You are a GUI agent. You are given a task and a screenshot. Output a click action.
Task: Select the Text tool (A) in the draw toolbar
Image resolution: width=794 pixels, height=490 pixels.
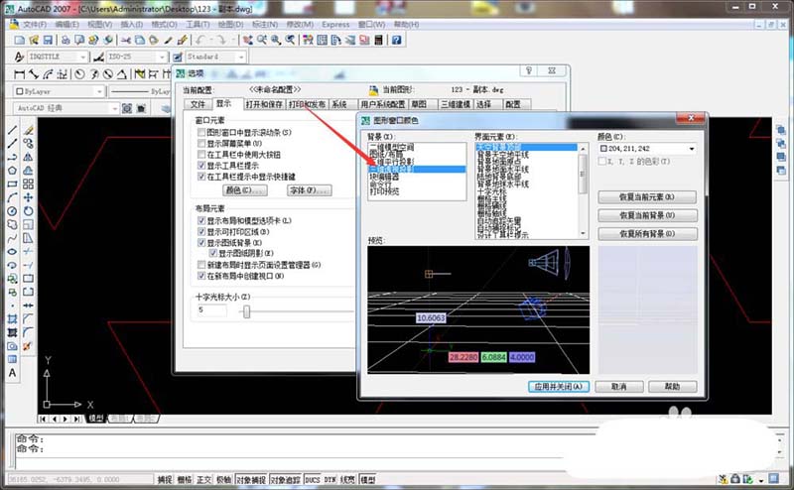[x=12, y=373]
